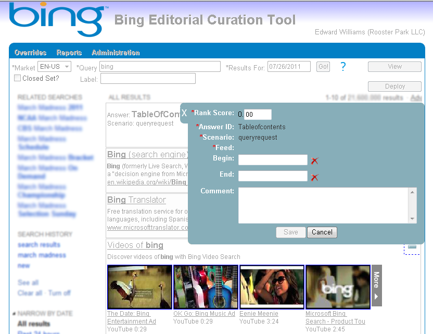The height and width of the screenshot is (334, 433).
Task: Open the OK Go: Bing Music Ad thumbnail
Action: [206, 287]
